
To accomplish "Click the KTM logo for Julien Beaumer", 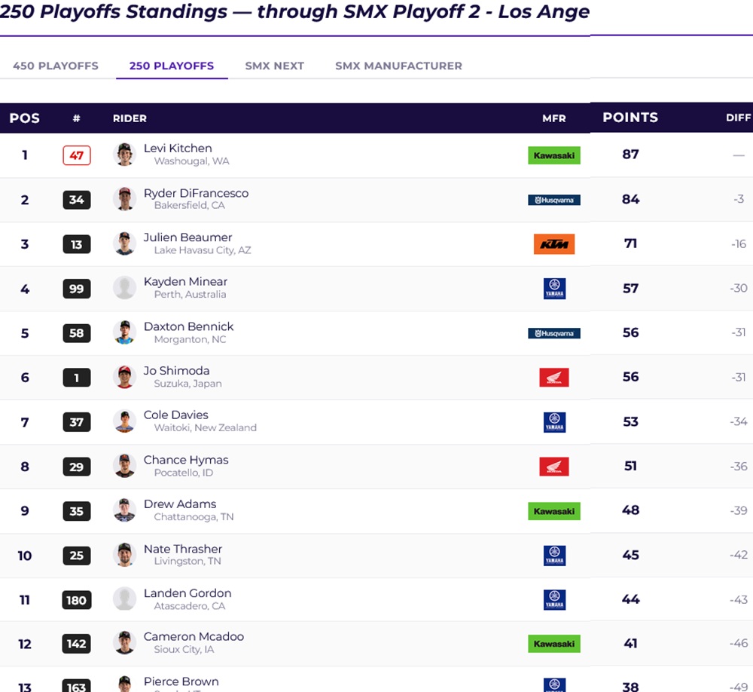I will (x=553, y=244).
